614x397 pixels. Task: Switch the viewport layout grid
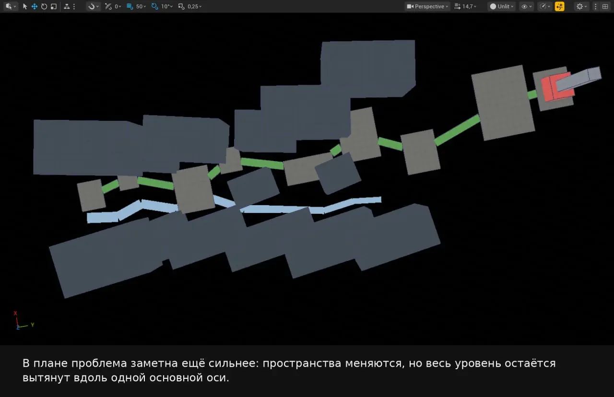[605, 6]
